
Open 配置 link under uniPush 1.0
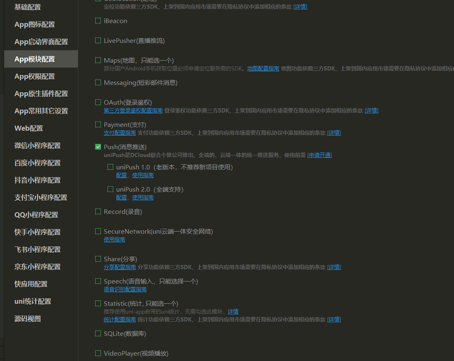(x=121, y=175)
